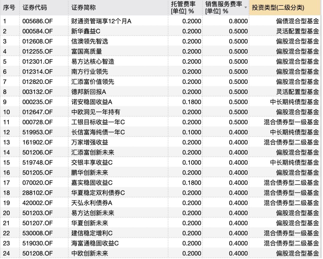
Task: Click fund name 华夏稳定双利债券C
Action: point(98,193)
